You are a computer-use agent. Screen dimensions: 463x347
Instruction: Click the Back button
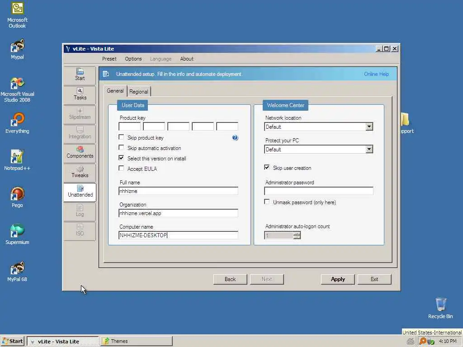[230, 279]
